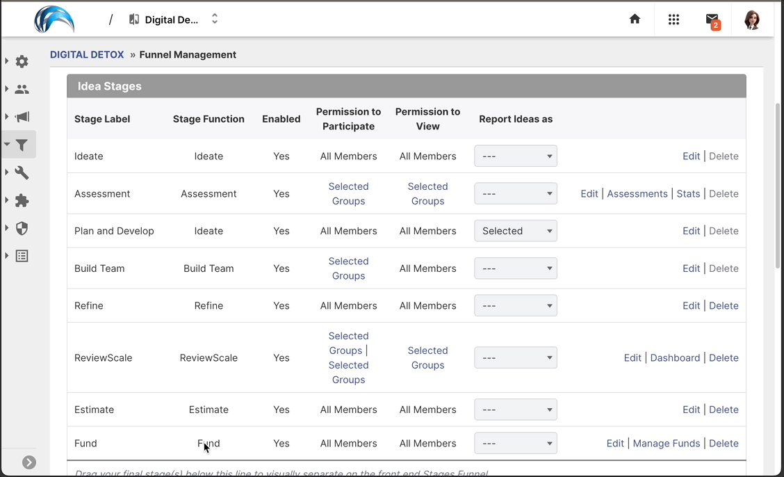Click the DIGITAL DETOX breadcrumb link

coord(87,55)
